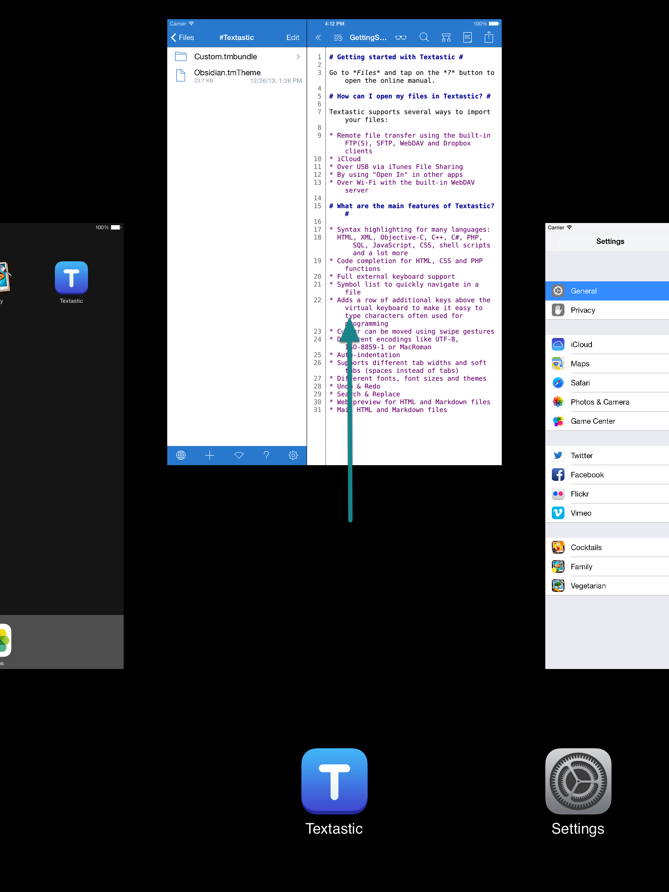Tap the '* iCloud' line in the editor

coord(345,159)
